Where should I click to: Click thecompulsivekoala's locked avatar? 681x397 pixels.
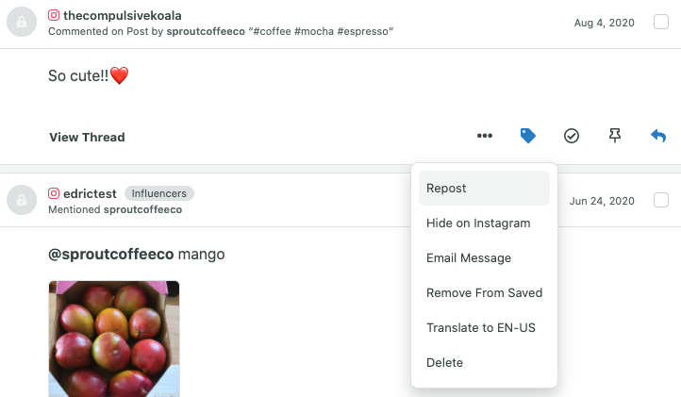[22, 22]
